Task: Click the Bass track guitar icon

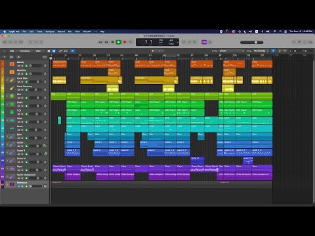Action: pyautogui.click(x=12, y=136)
